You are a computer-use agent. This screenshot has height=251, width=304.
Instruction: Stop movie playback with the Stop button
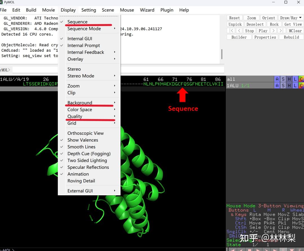(x=249, y=31)
